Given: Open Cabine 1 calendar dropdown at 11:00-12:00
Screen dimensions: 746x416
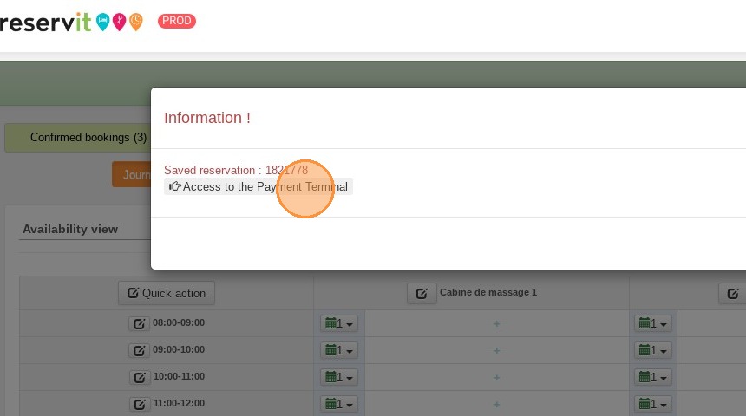Looking at the screenshot, I should point(339,404).
